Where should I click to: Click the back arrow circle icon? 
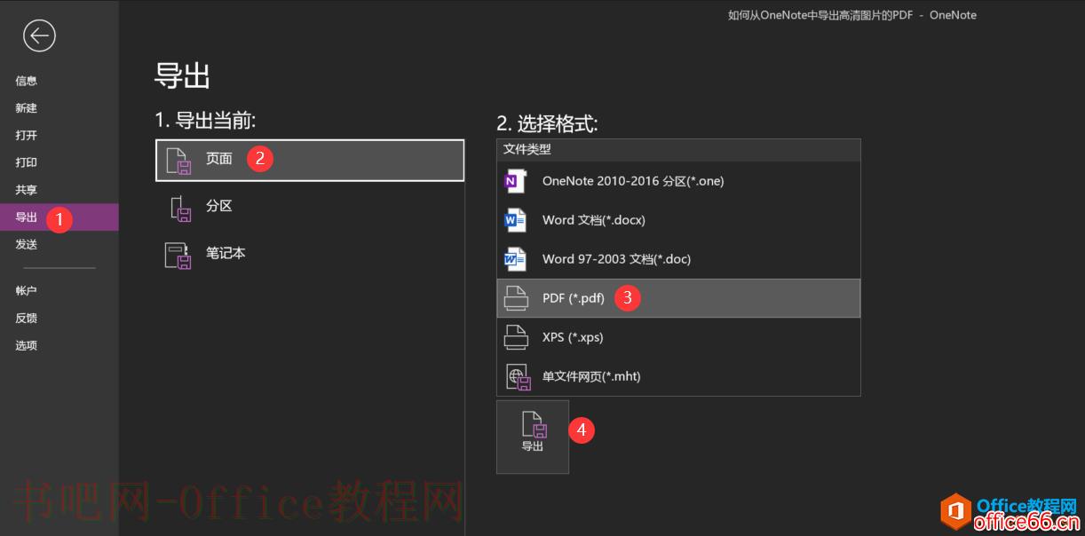point(39,35)
